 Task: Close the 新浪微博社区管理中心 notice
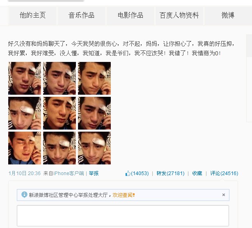(224, 195)
